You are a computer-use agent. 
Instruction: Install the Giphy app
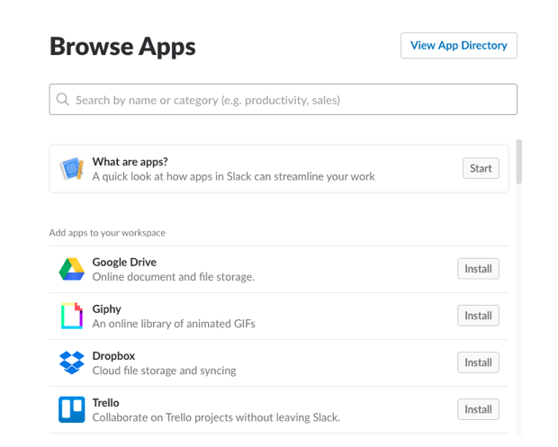(x=478, y=316)
